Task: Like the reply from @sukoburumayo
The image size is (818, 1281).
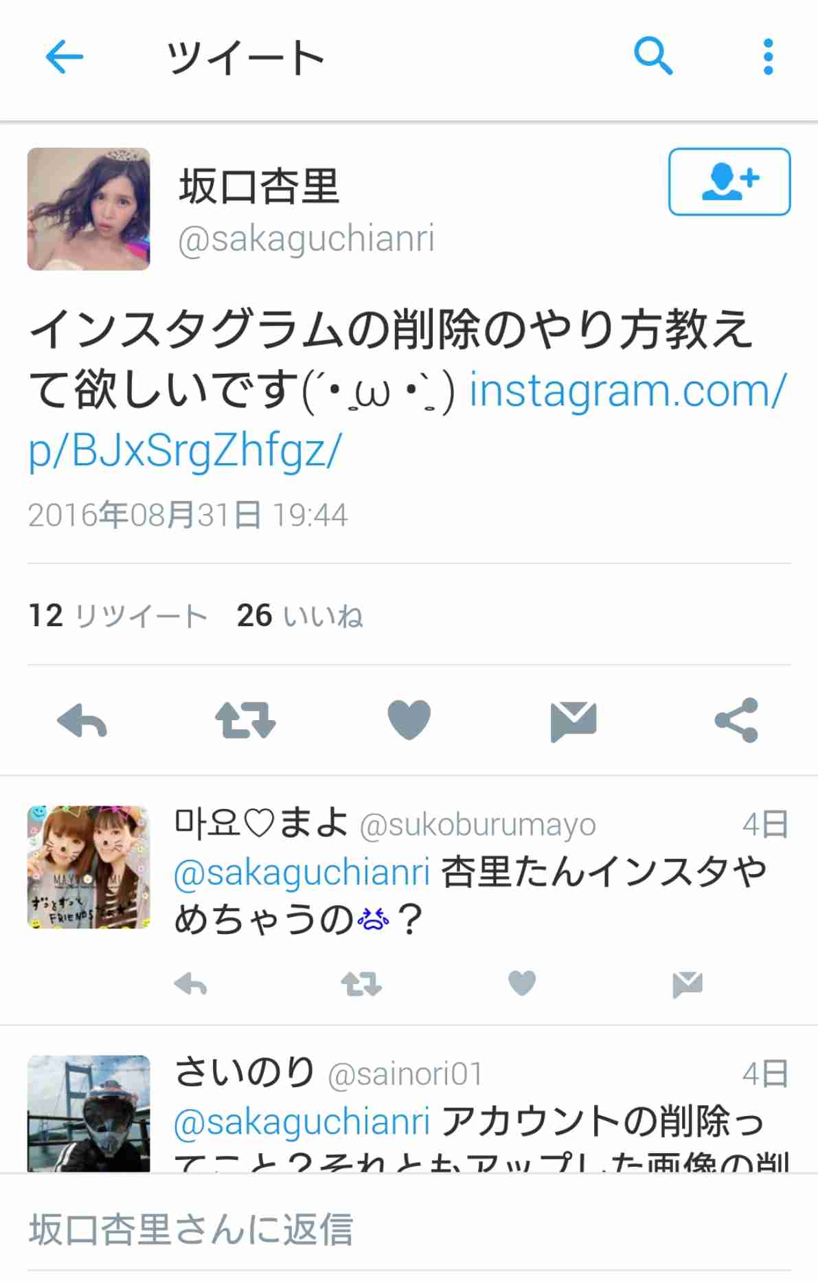Action: click(x=522, y=983)
